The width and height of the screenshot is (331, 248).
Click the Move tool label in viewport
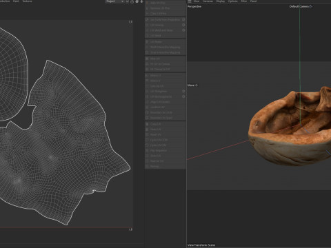192,85
